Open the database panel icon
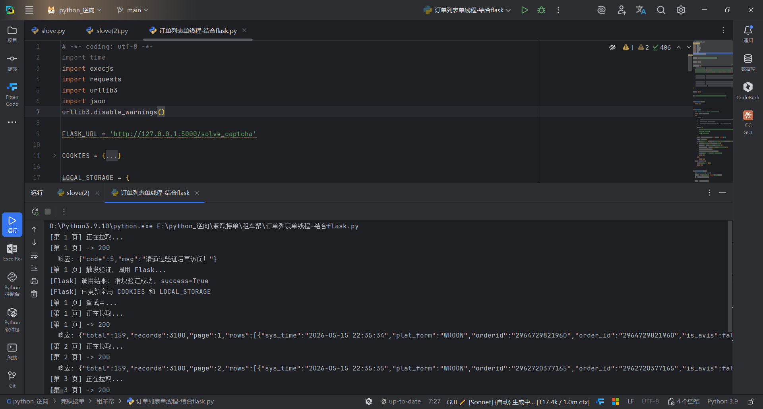Image resolution: width=763 pixels, height=409 pixels. pyautogui.click(x=748, y=62)
